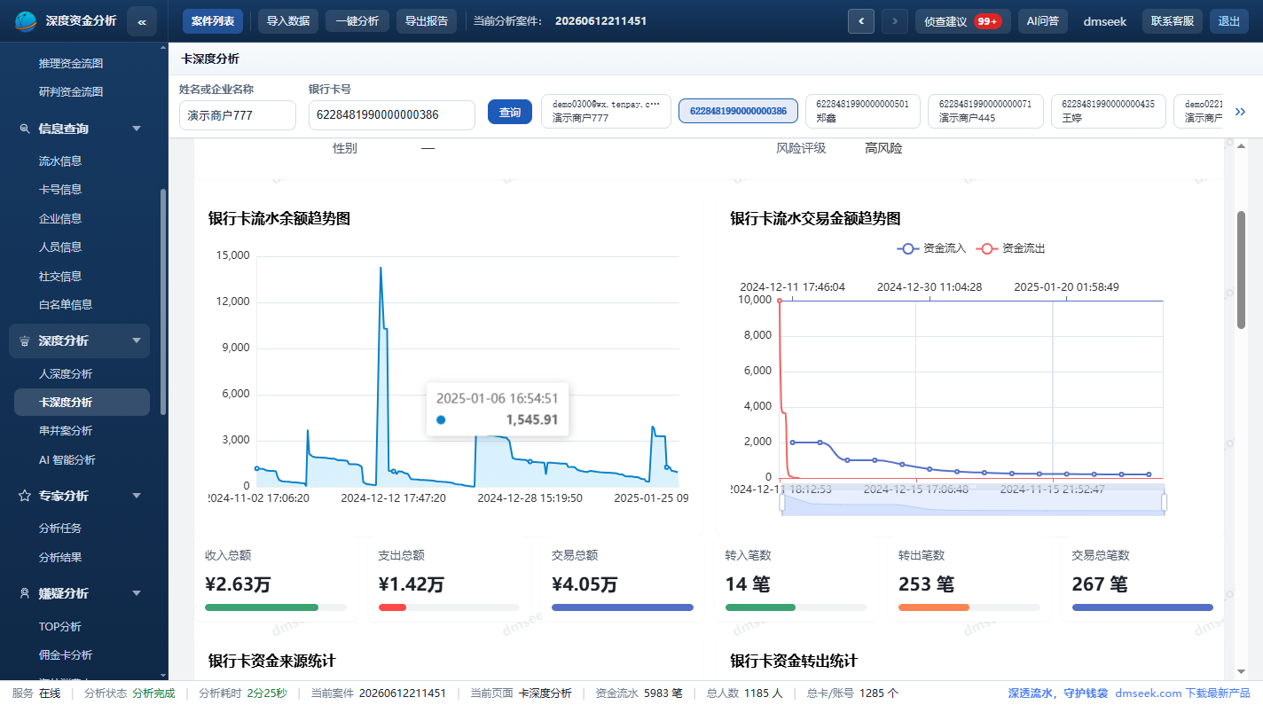Select card tab 6228481990000000386
Viewport: 1263px width, 705px height.
coord(738,111)
